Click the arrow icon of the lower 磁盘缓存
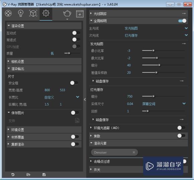This screenshot has height=180, width=194. coord(182,119)
